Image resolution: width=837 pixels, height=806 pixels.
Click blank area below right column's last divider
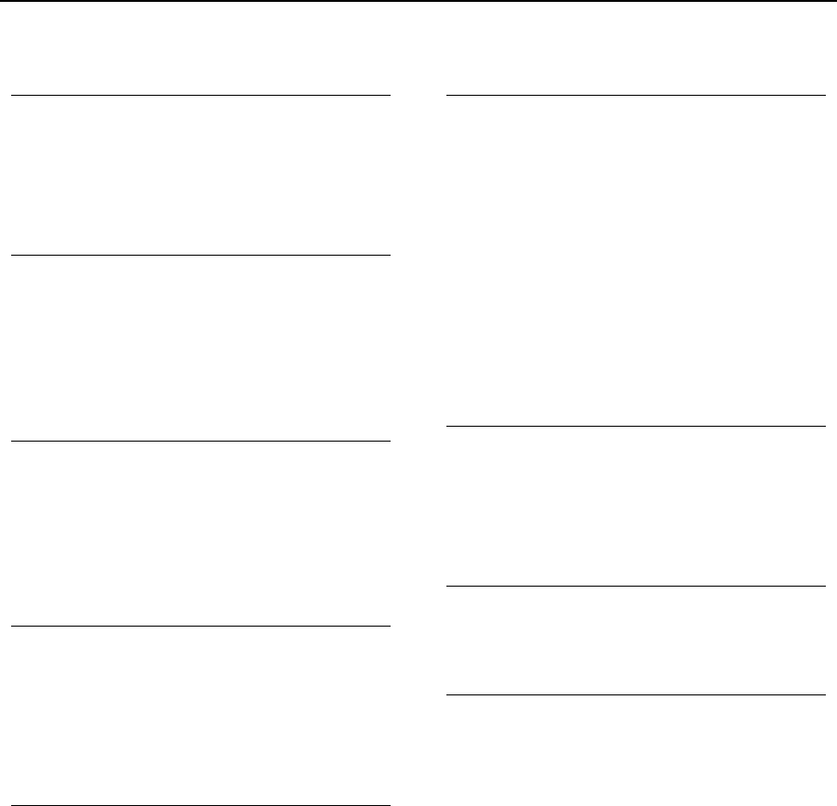coord(636,748)
